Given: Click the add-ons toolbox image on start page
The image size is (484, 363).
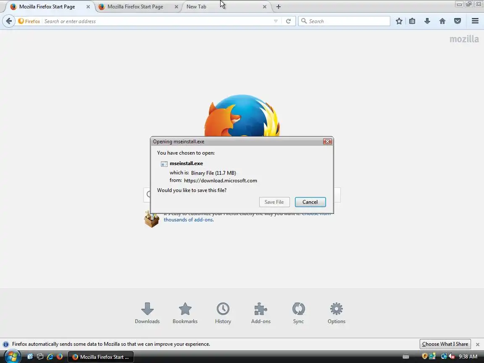Looking at the screenshot, I should [152, 219].
